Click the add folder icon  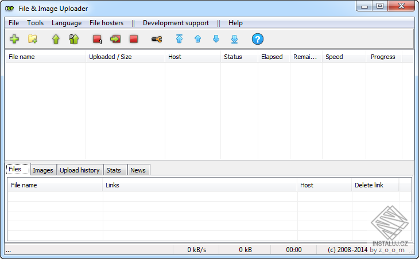33,39
